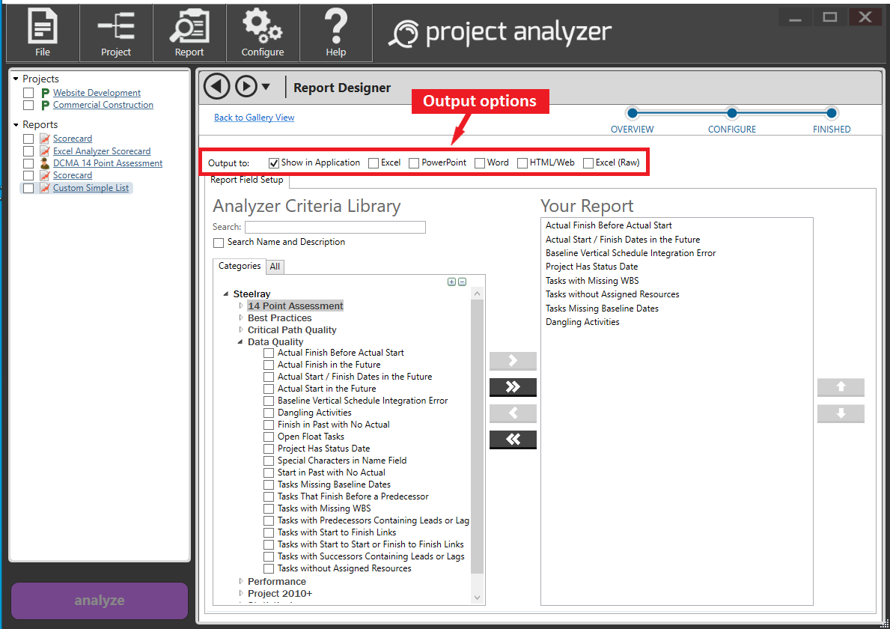Image resolution: width=890 pixels, height=629 pixels.
Task: Open the Report toolbar icon
Action: point(189,32)
